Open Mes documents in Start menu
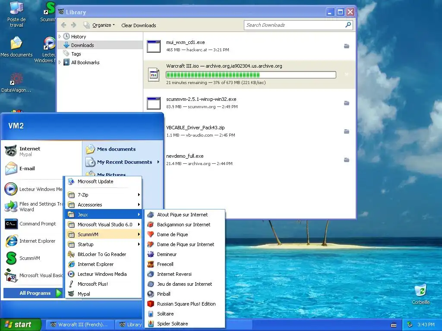442x331 pixels. [x=123, y=149]
